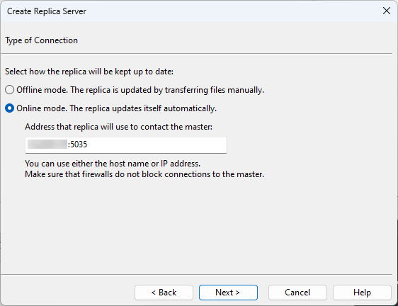Select the Offline mode radio button
This screenshot has width=398, height=306.
pyautogui.click(x=10, y=90)
